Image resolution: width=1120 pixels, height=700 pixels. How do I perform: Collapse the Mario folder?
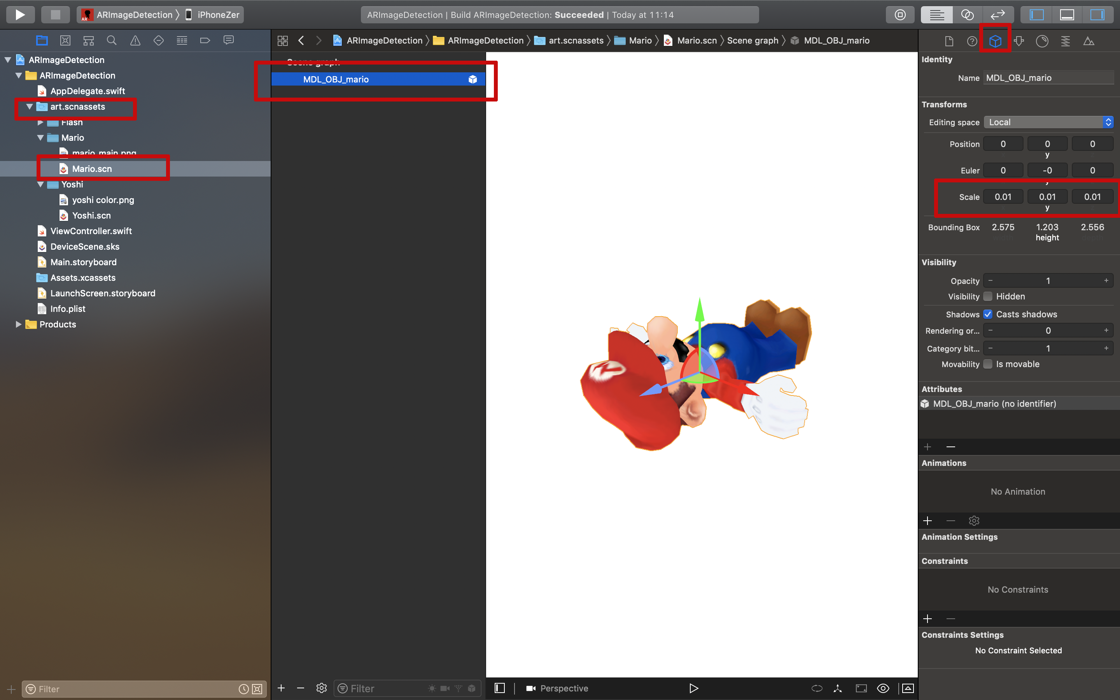click(40, 138)
